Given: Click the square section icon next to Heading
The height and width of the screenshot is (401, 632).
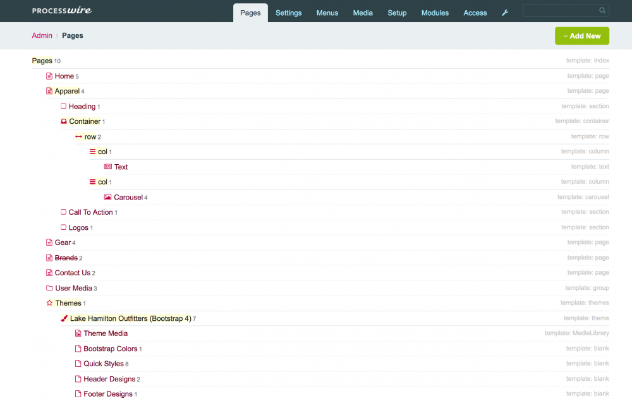Looking at the screenshot, I should 63,106.
